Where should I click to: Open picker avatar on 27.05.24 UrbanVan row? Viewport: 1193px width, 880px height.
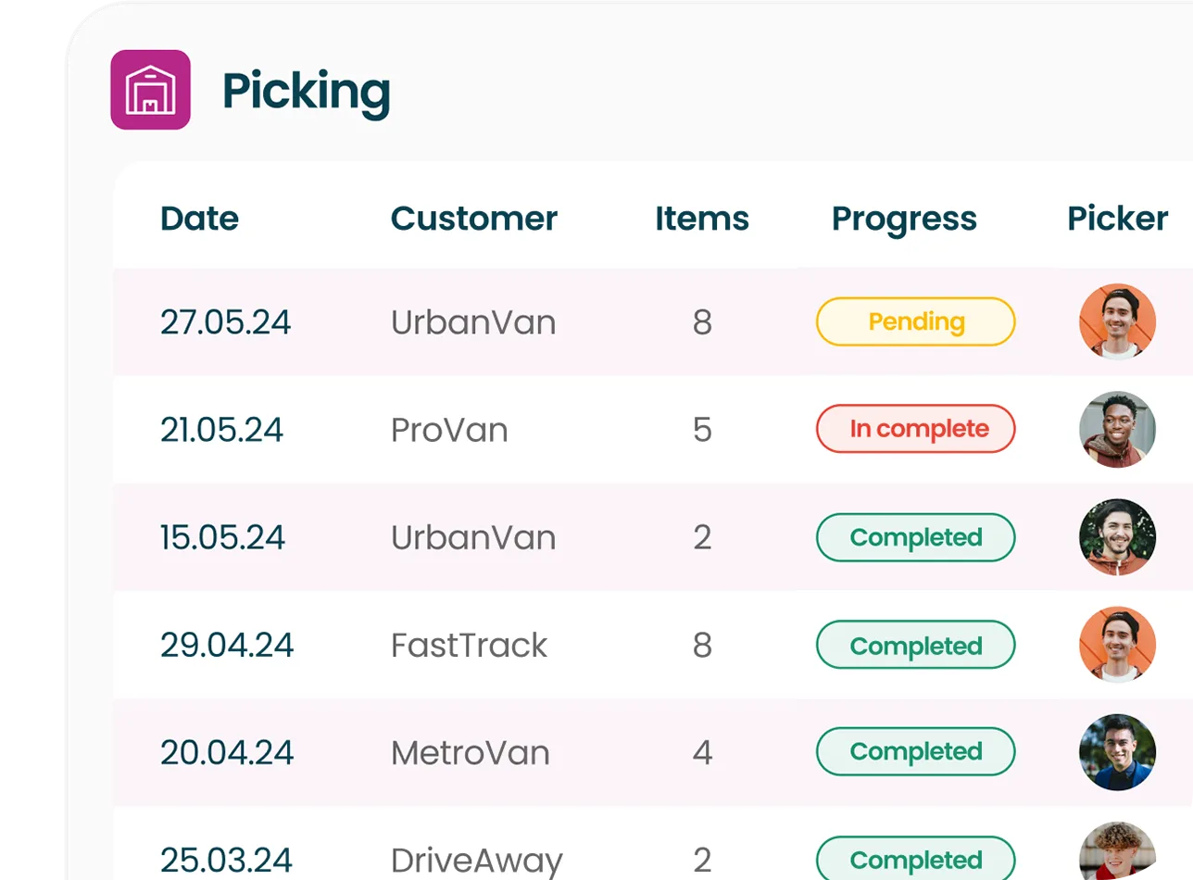tap(1117, 321)
